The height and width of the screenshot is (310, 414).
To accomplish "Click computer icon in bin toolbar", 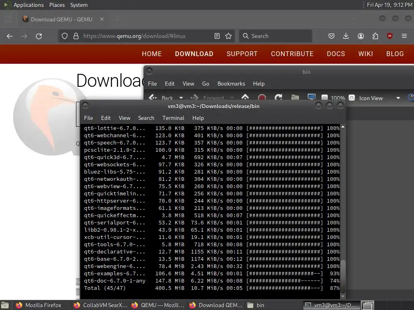I will (312, 97).
